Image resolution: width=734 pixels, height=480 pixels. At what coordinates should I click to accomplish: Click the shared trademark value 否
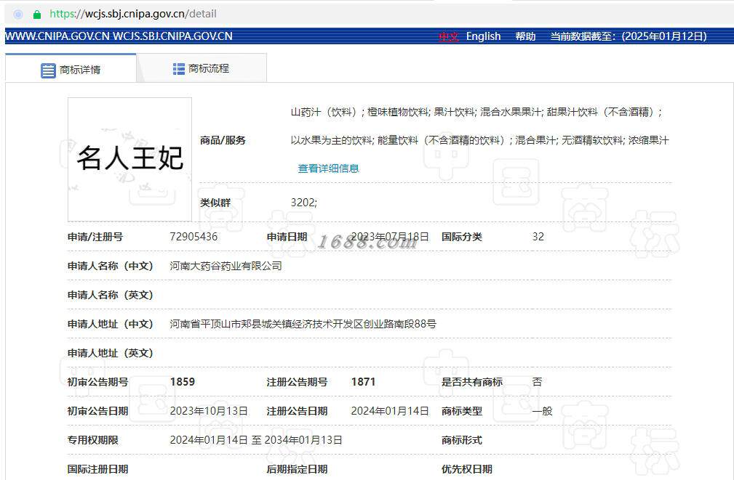coord(537,382)
